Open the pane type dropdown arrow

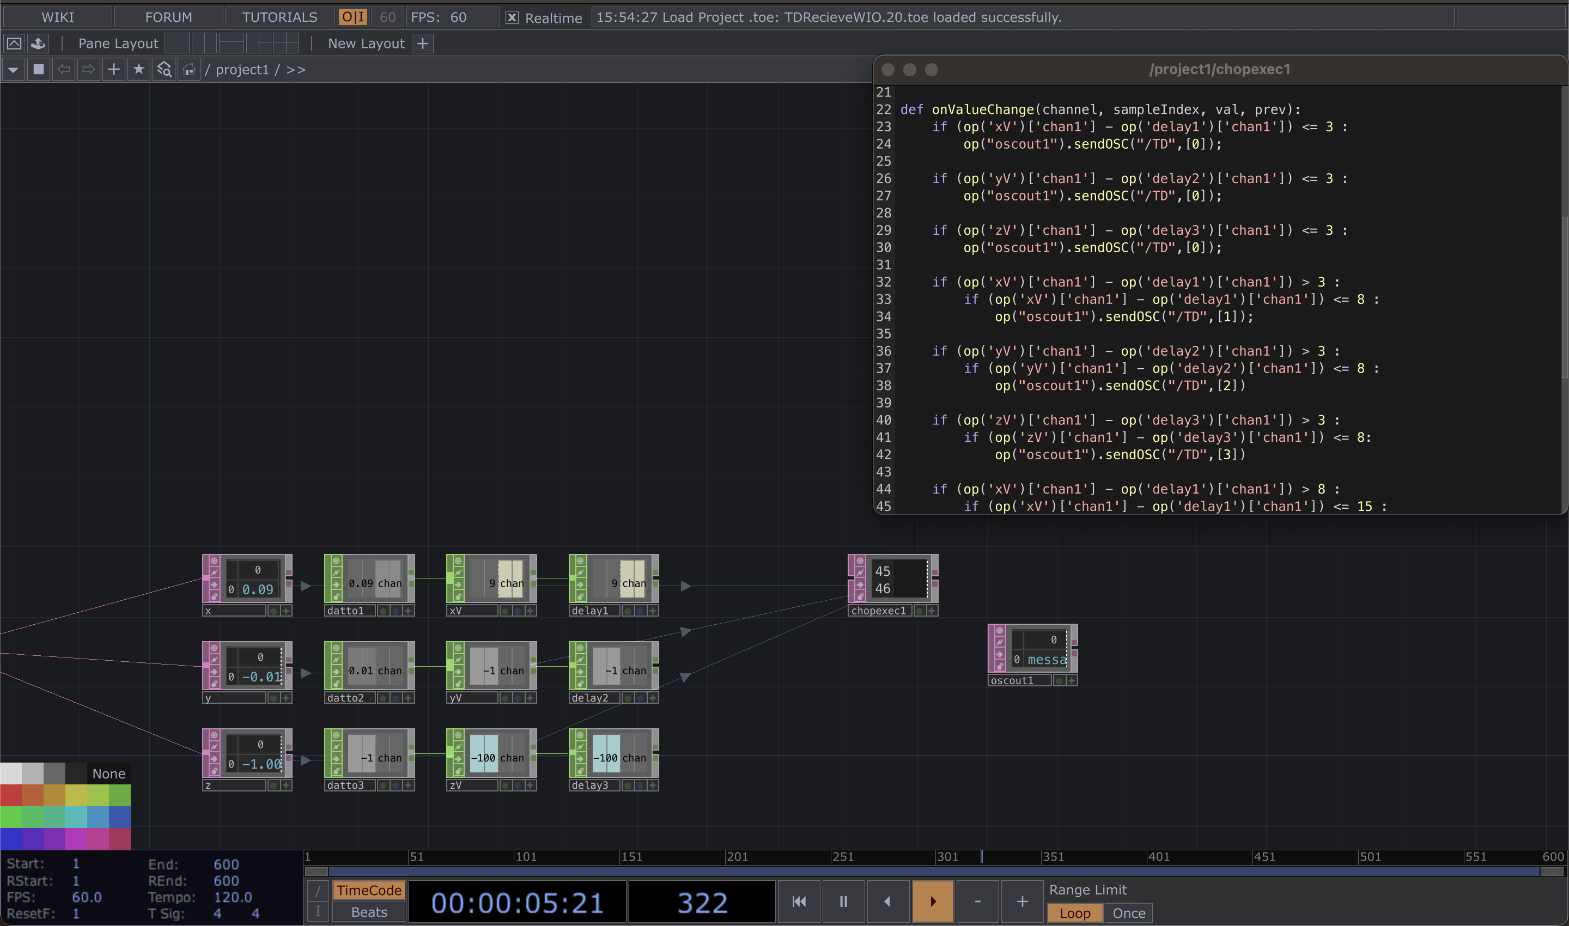(x=13, y=69)
